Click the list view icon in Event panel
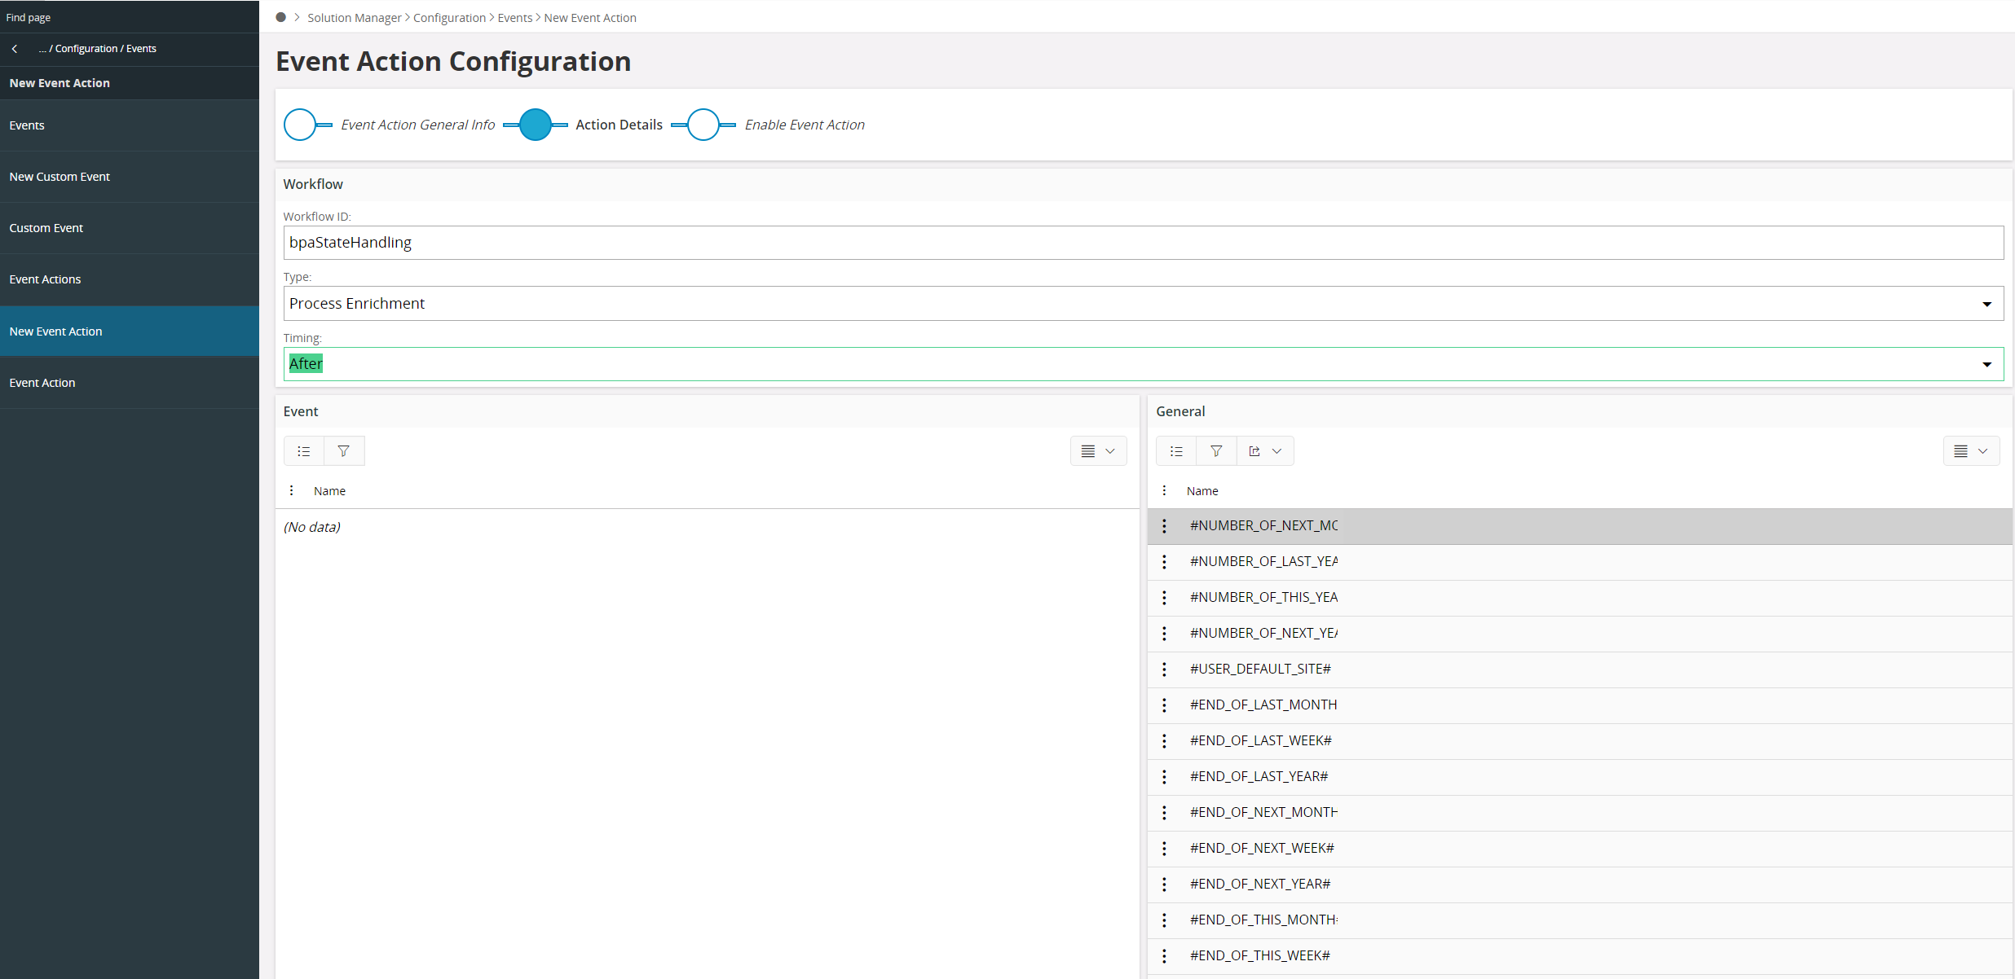Viewport: 2015px width, 979px height. pyautogui.click(x=304, y=451)
